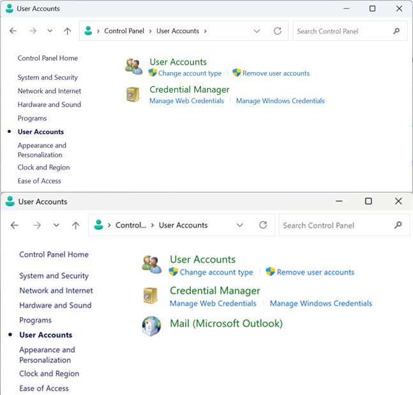The image size is (413, 395).
Task: Open Appearance and Personalization in bottom window
Action: pos(47,355)
